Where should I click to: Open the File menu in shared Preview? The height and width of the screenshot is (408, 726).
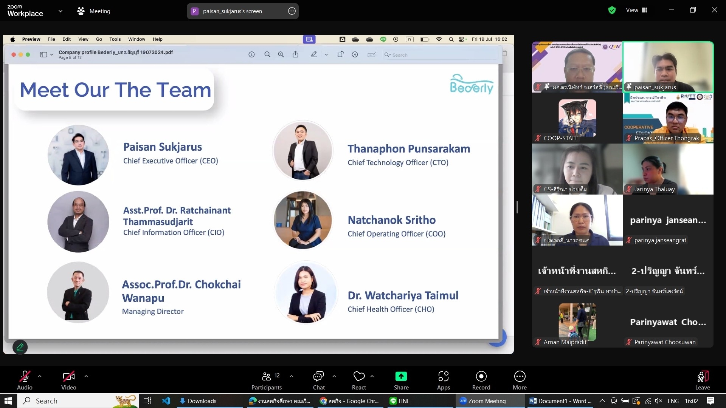click(51, 39)
